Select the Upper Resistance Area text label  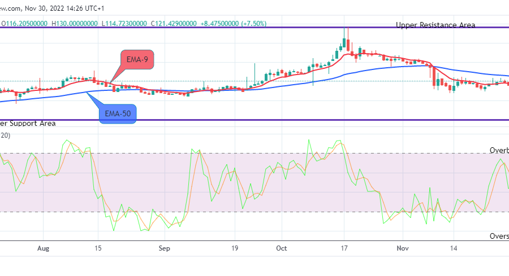pos(435,25)
